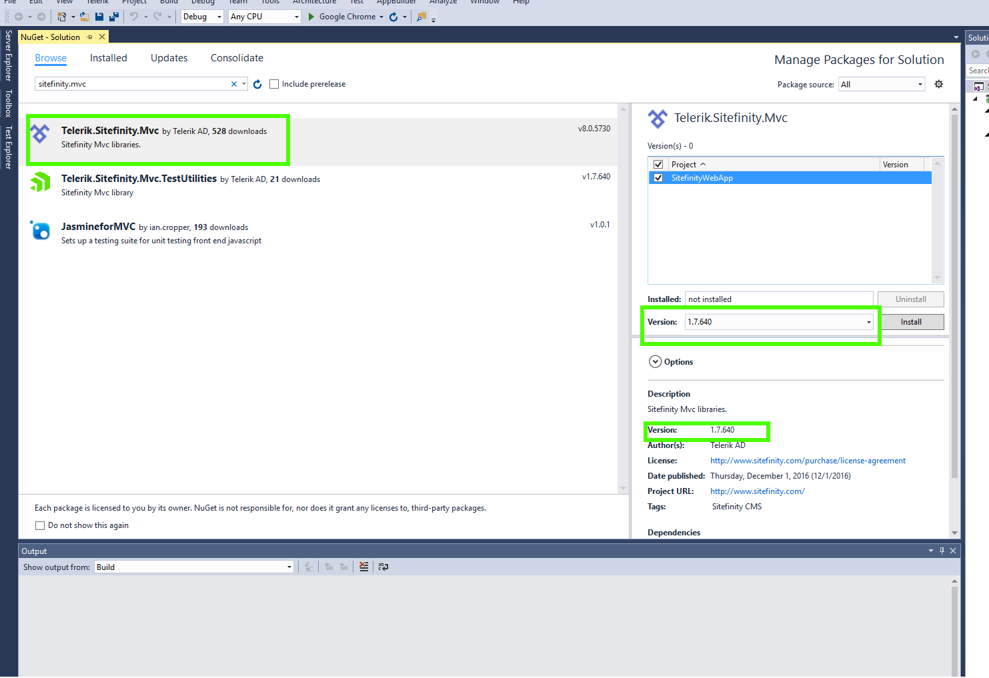Click the Undo arrow icon
Screen dimensions: 989x678
(x=134, y=17)
